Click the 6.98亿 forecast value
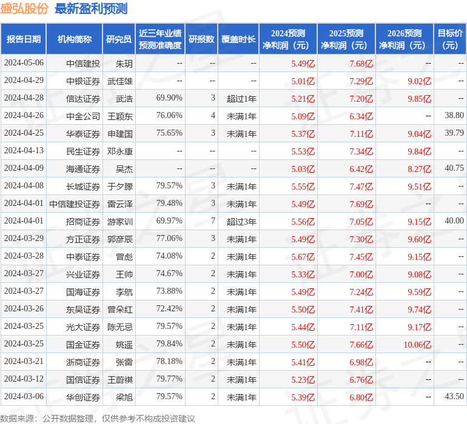Viewport: 467px width, 424px height. coord(361,362)
